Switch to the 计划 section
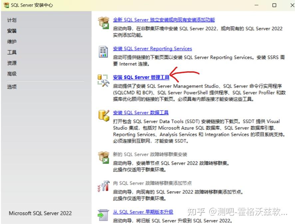The width and height of the screenshot is (295, 224). point(12,20)
